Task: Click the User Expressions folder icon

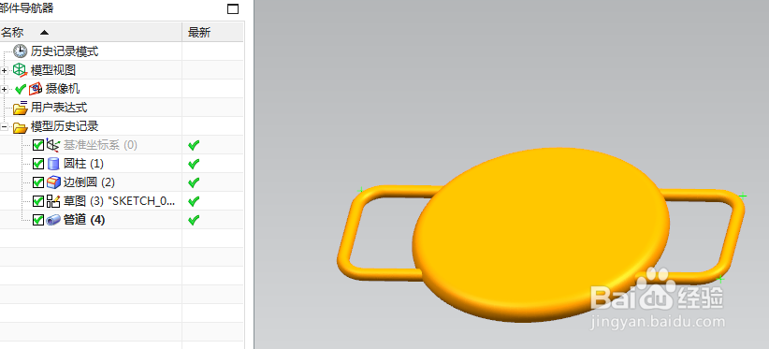Action: [20, 108]
